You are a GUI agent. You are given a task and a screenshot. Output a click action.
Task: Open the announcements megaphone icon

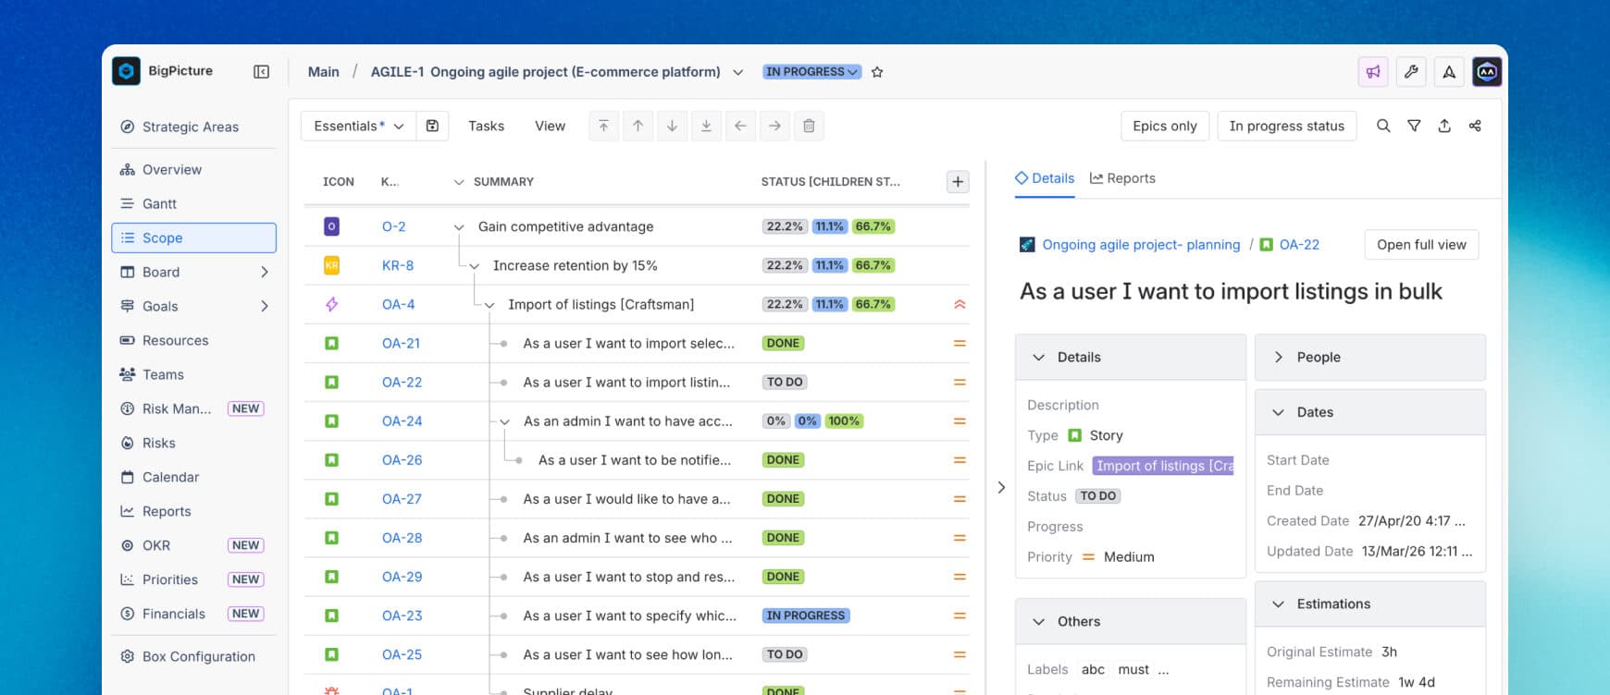point(1373,72)
